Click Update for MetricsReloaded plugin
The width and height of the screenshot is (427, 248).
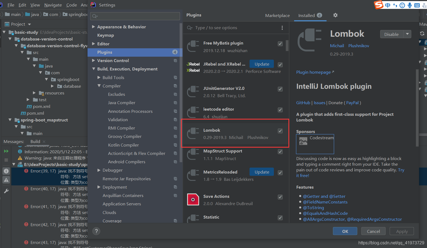(262, 172)
